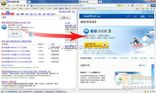Go to the home page icon
The height and width of the screenshot is (93, 156).
point(21,6)
